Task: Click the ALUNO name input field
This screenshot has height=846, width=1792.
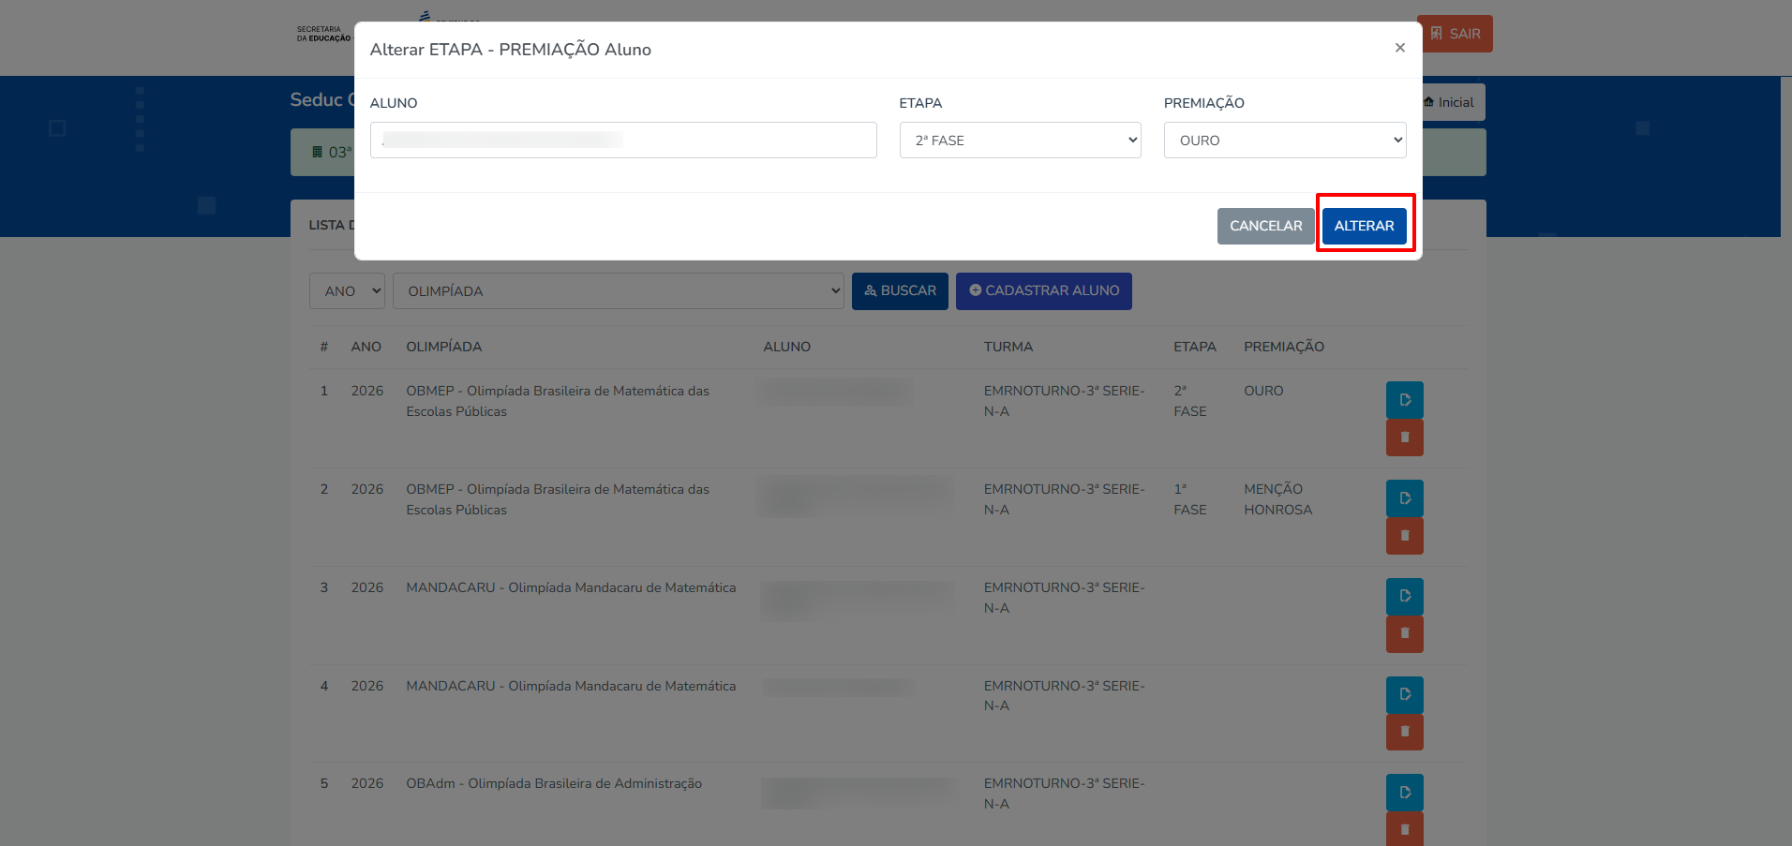Action: tap(623, 141)
